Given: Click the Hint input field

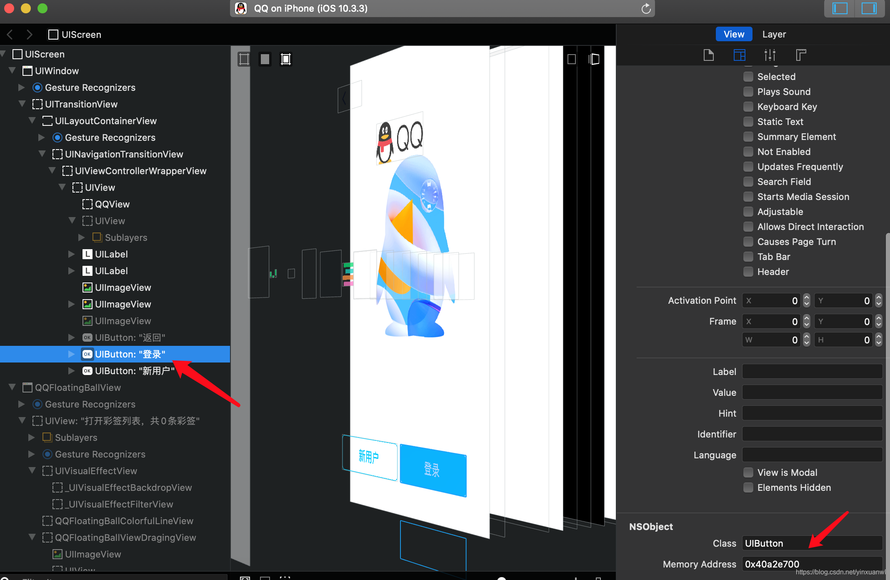Looking at the screenshot, I should (812, 413).
